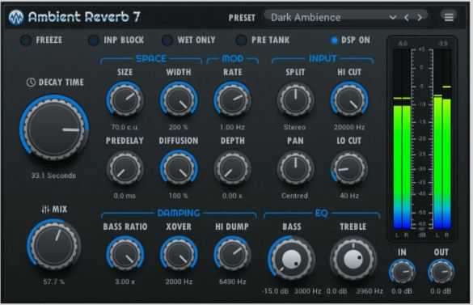Click the Pan knob
The image size is (473, 305).
pos(295,168)
